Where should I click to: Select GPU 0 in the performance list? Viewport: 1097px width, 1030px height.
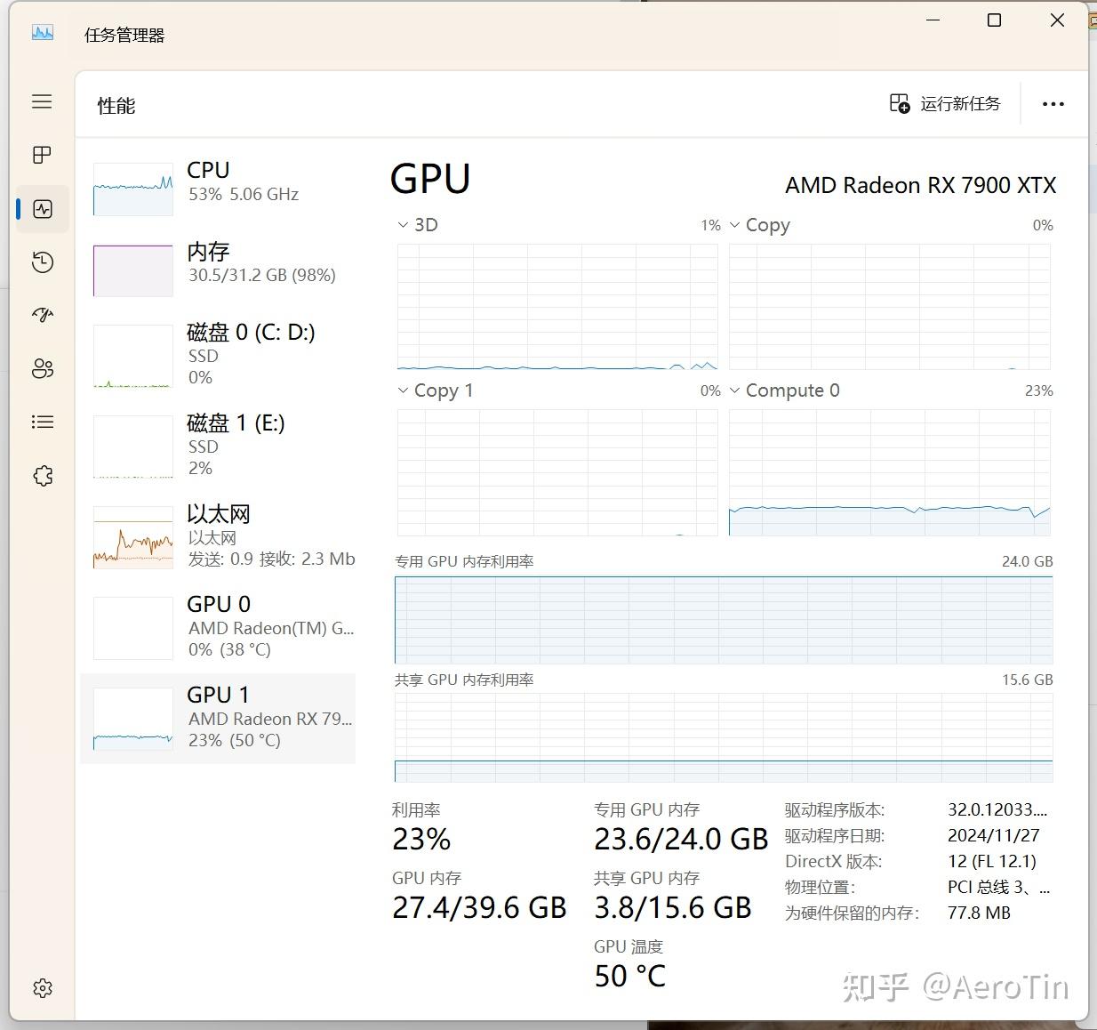coord(222,626)
